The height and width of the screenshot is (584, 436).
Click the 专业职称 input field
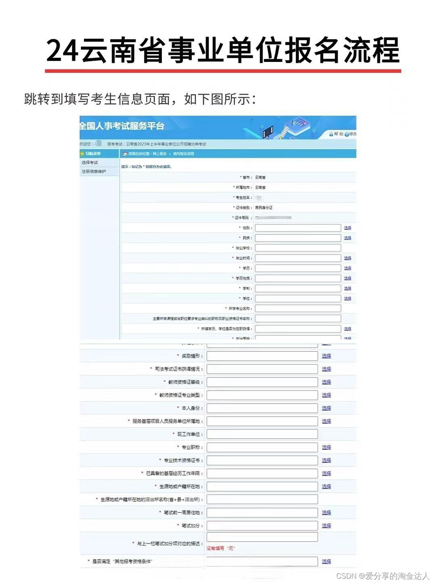tap(262, 447)
